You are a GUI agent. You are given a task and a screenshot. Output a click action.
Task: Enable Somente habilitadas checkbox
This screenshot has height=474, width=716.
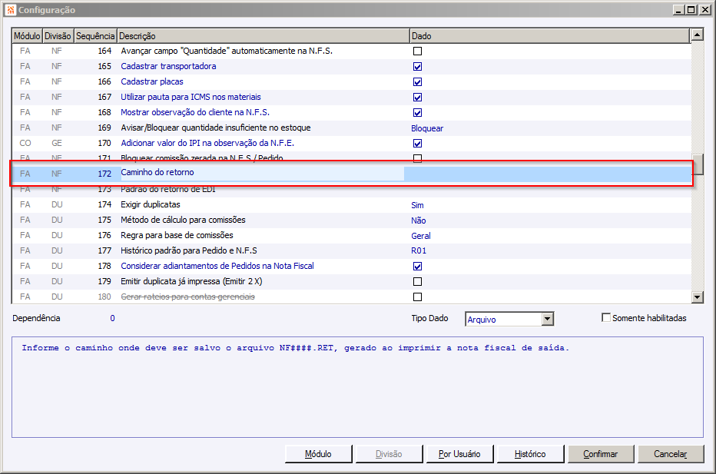[x=606, y=317]
